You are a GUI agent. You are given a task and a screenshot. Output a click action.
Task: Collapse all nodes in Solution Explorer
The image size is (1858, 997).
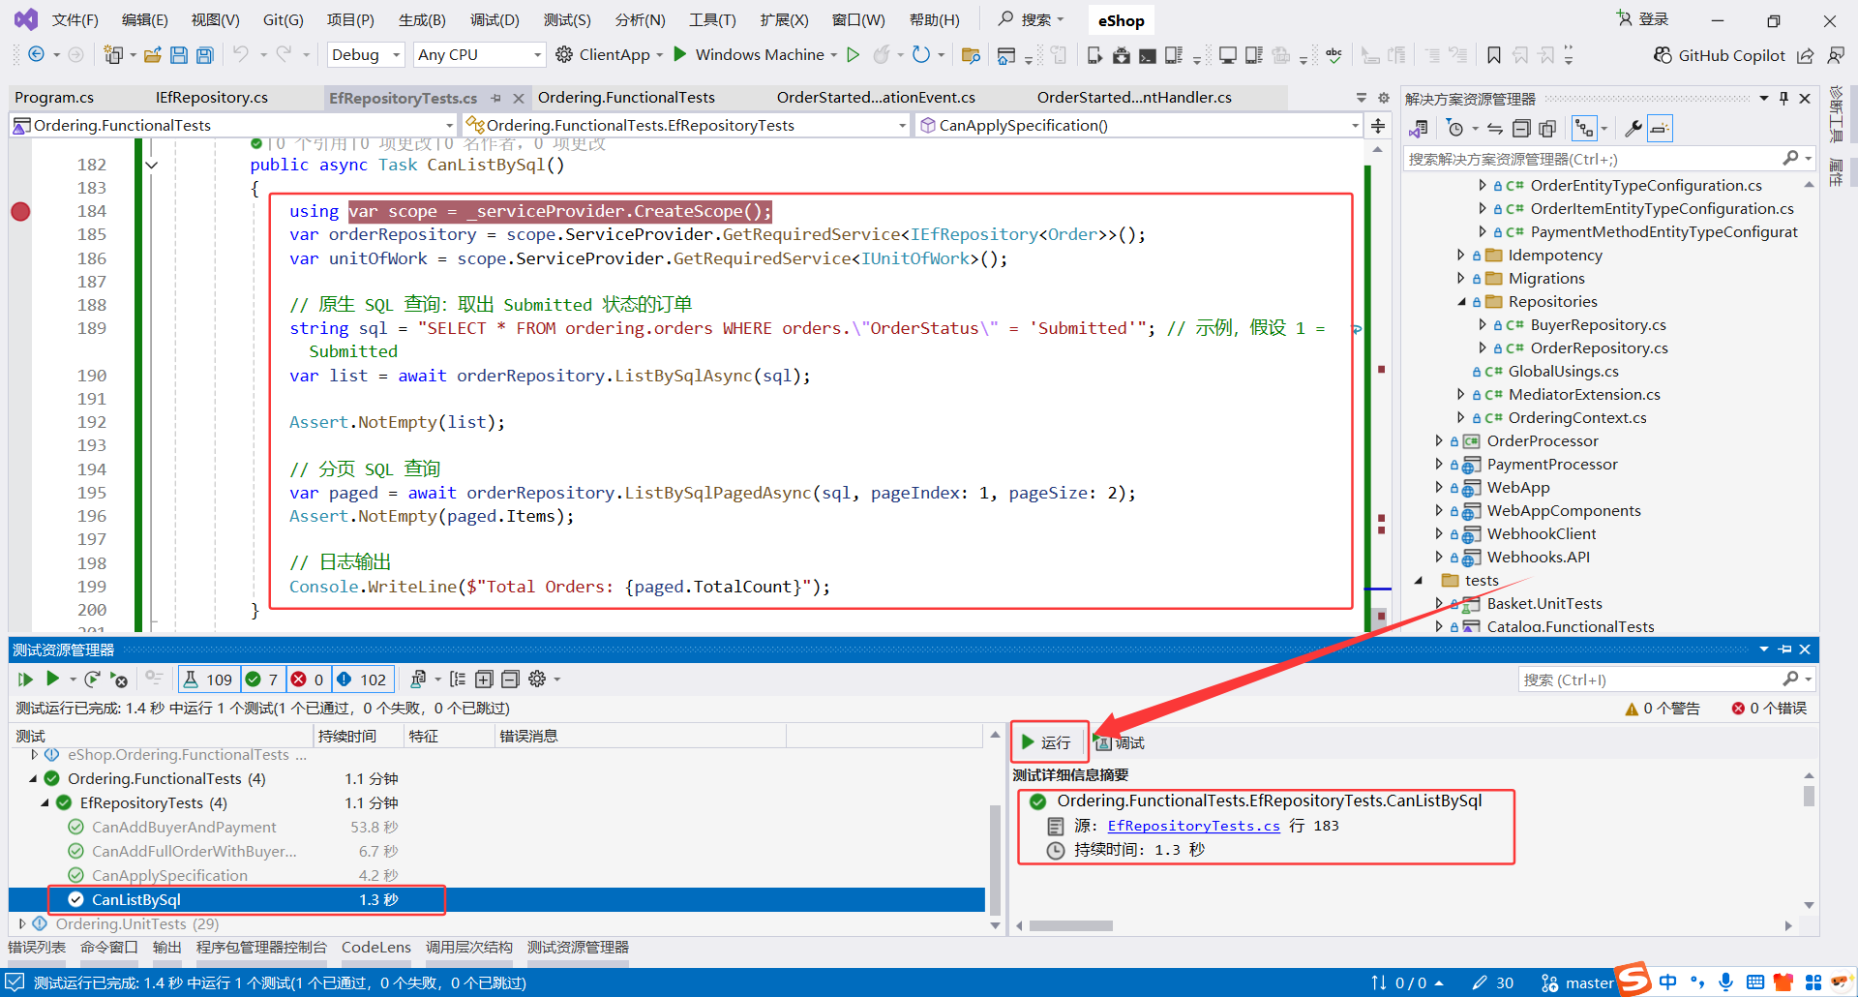[x=1521, y=129]
